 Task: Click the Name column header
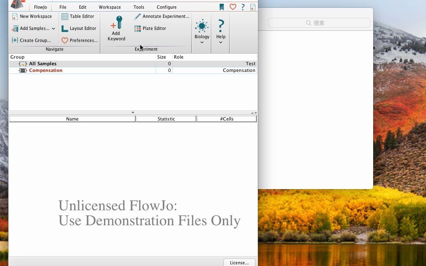pos(72,119)
